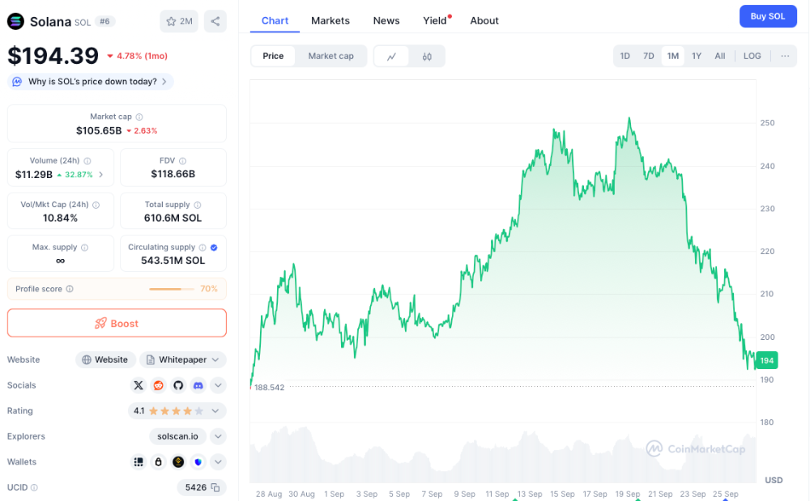The height and width of the screenshot is (501, 810).
Task: Click the Profile score 70% progress bar
Action: point(172,289)
